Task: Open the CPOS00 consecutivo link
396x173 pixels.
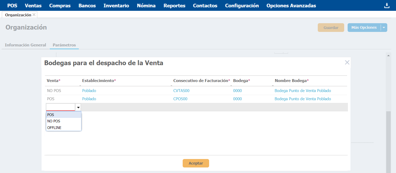Action: 180,99
